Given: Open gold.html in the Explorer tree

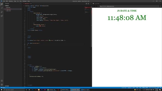Looking at the screenshot, I should (8, 7).
